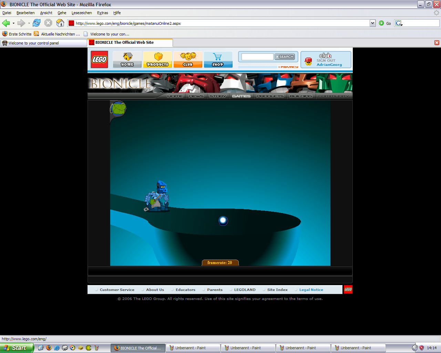Screen dimensions: 441x353
Task: Open the Welcome to your con… bookmark
Action: pos(106,34)
